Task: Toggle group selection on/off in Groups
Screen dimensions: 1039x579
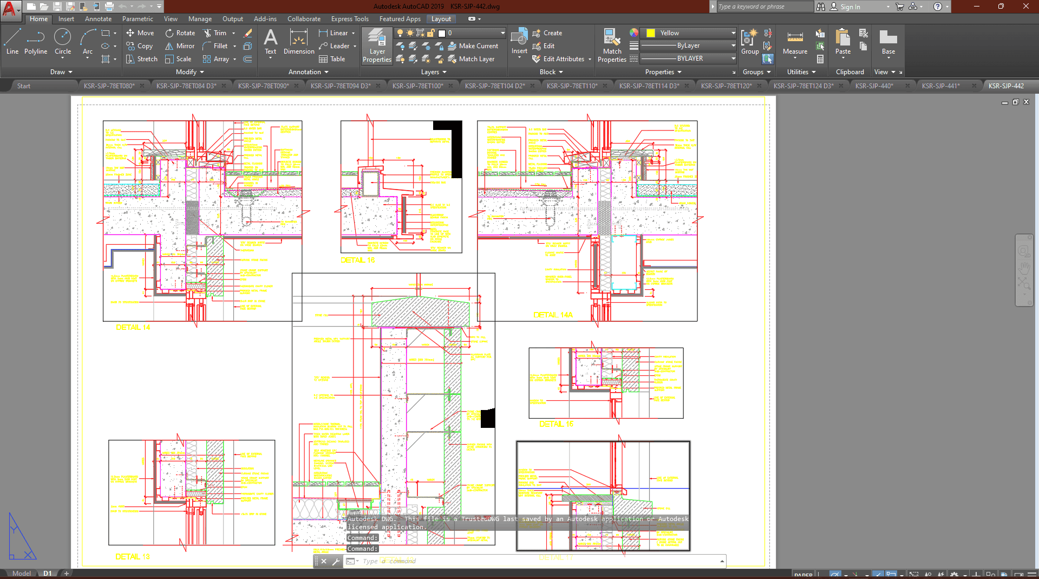Action: (x=768, y=59)
